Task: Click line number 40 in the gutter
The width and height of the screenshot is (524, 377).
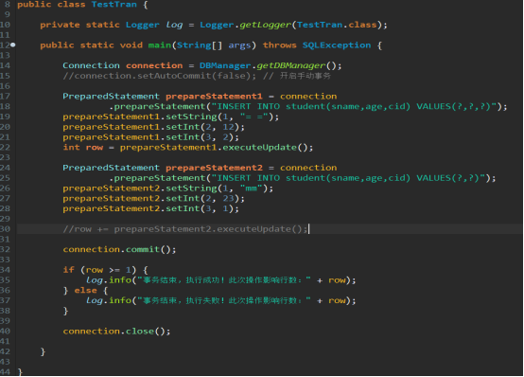Action: click(5, 332)
